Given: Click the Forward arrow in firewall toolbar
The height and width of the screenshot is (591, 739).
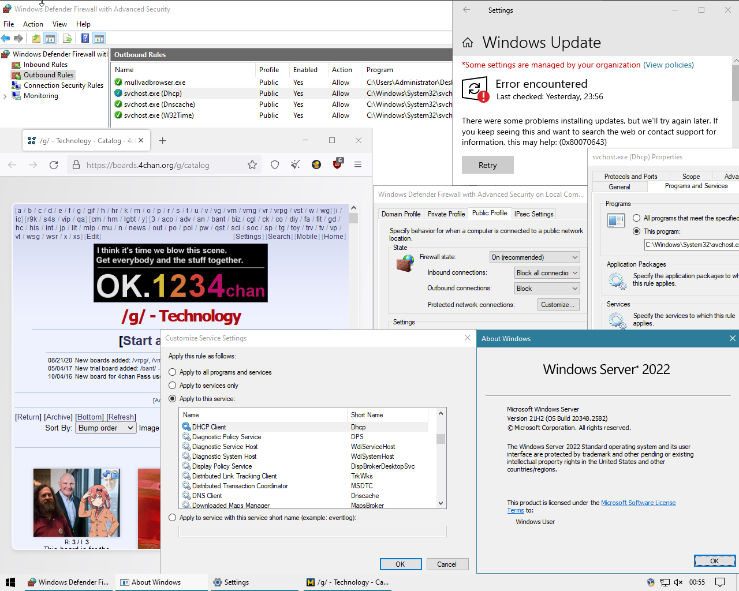Looking at the screenshot, I should [18, 38].
